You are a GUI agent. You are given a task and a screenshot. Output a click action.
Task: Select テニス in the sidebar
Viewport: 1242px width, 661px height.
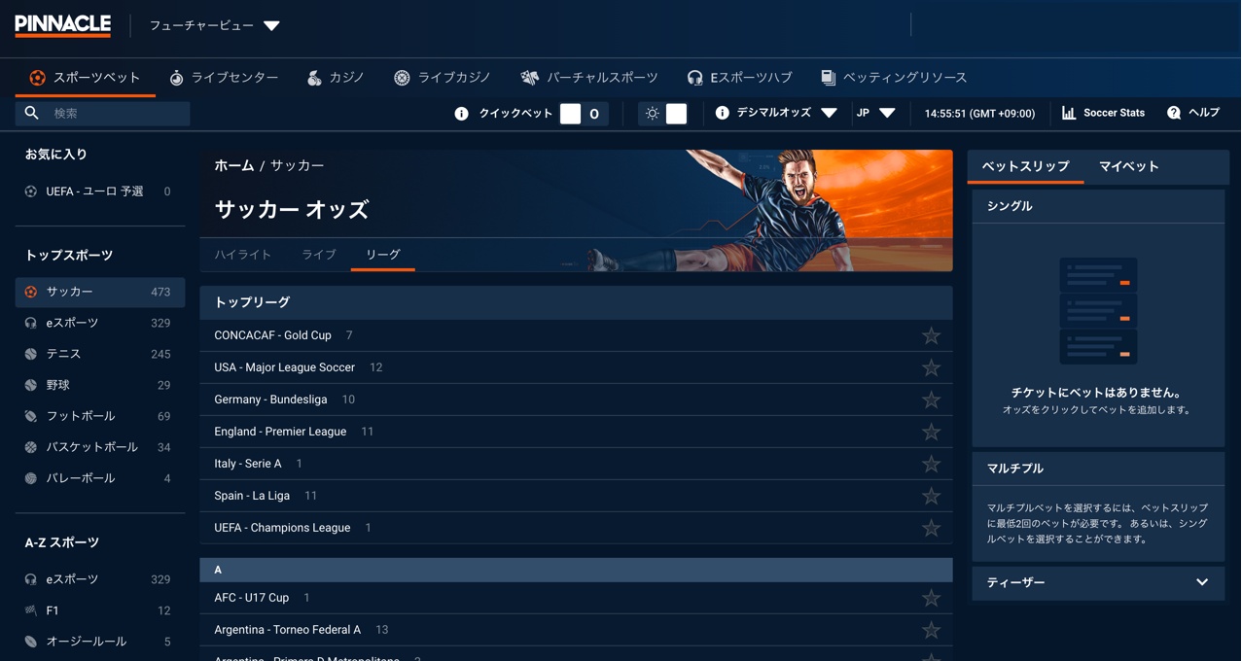tap(99, 354)
